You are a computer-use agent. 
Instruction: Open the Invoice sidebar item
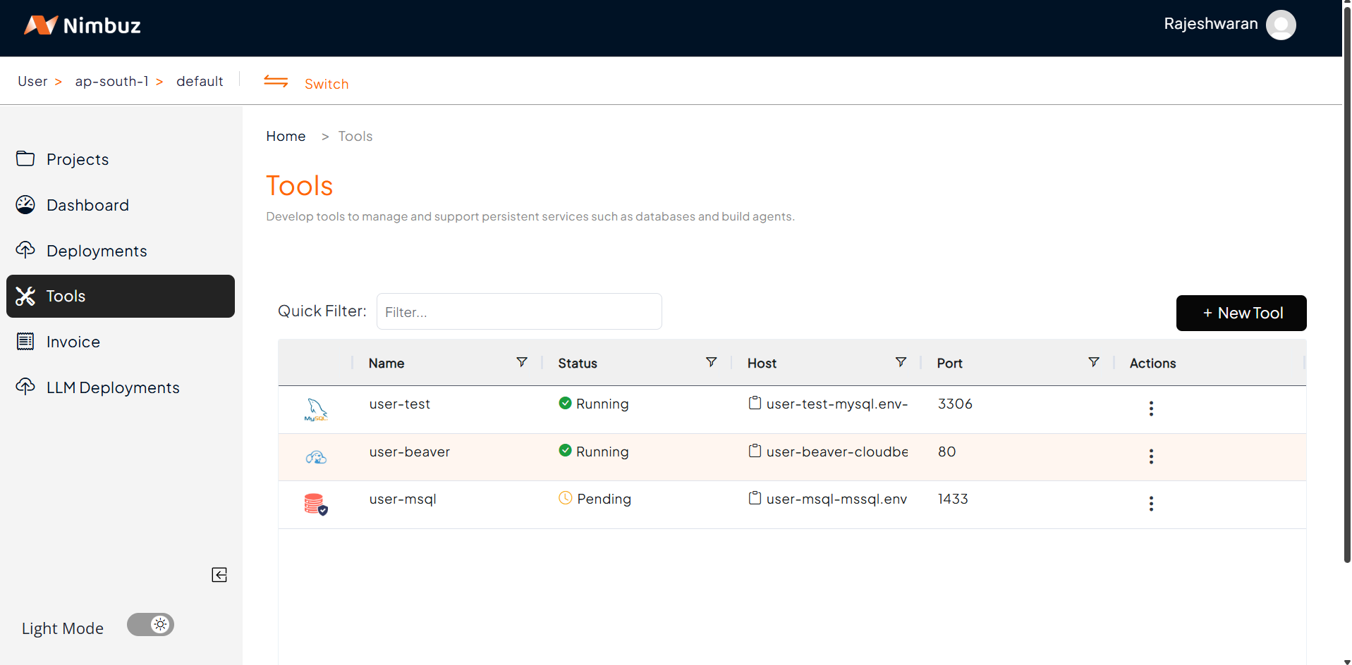tap(73, 342)
